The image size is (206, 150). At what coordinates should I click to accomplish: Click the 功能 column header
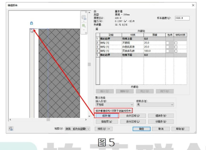coord(111,35)
